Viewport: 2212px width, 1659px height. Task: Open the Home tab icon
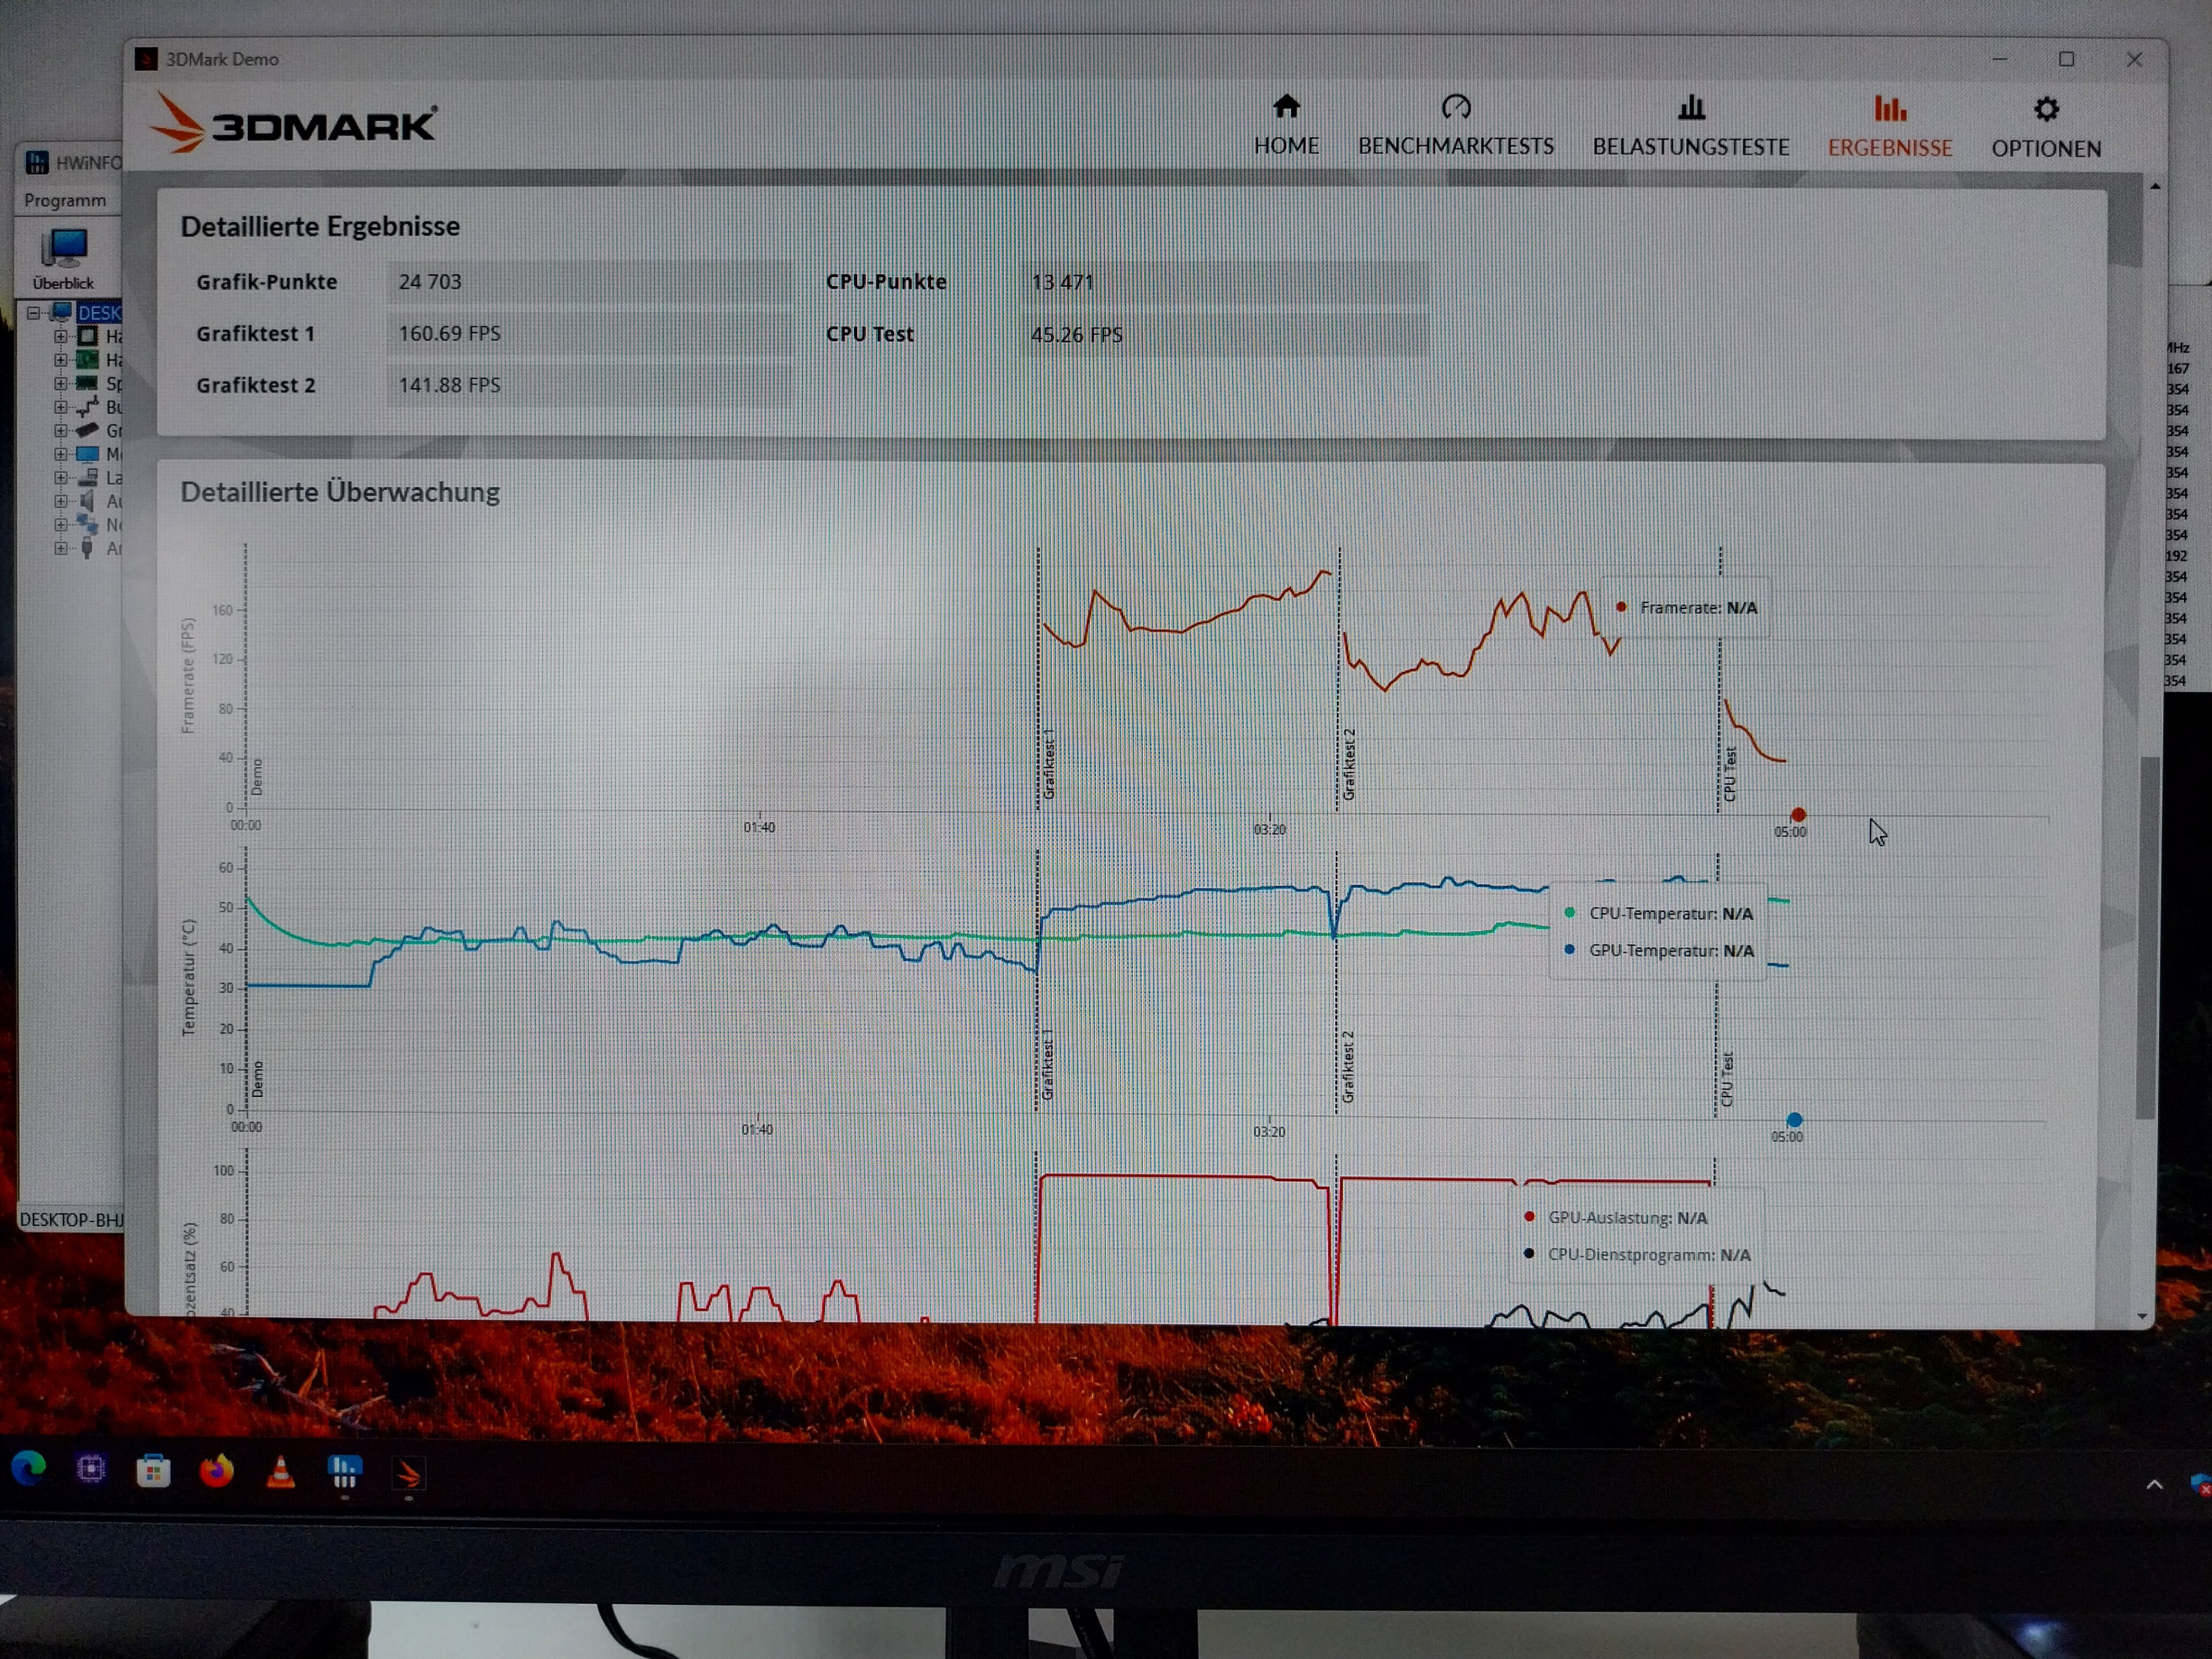[x=1286, y=106]
